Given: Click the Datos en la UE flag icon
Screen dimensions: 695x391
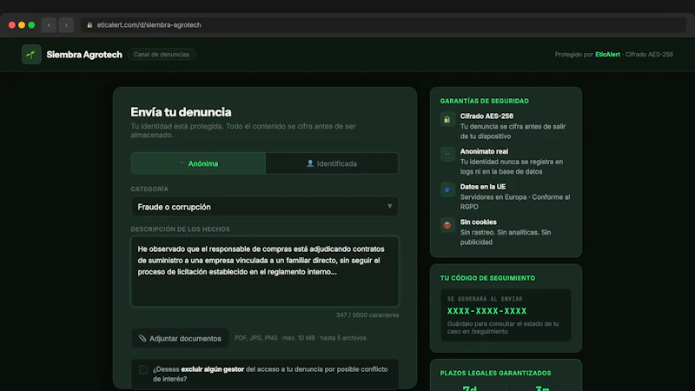Looking at the screenshot, I should [x=447, y=189].
